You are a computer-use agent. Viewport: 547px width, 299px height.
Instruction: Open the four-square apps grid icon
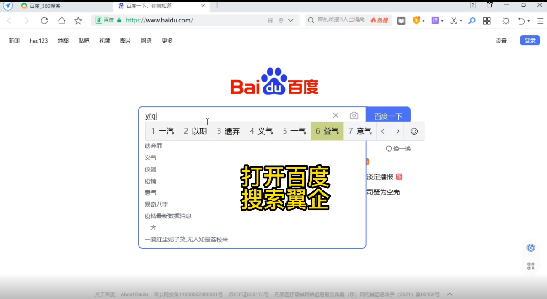pyautogui.click(x=487, y=21)
